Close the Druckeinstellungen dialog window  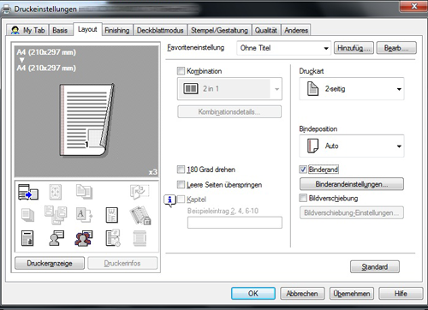click(414, 6)
